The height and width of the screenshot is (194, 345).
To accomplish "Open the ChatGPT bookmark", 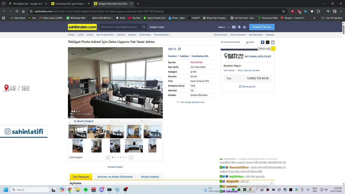I will [x=194, y=18].
